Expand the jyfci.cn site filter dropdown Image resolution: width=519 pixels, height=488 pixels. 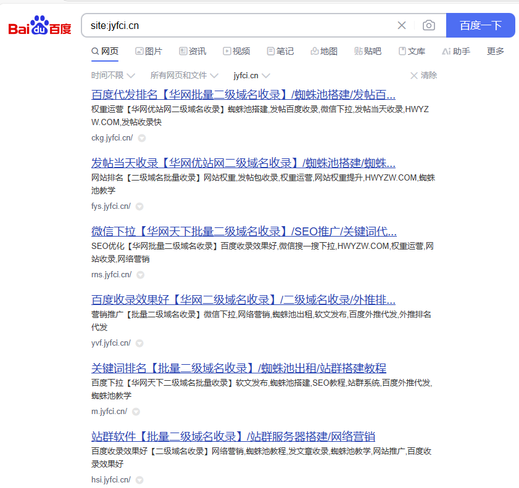coord(252,76)
